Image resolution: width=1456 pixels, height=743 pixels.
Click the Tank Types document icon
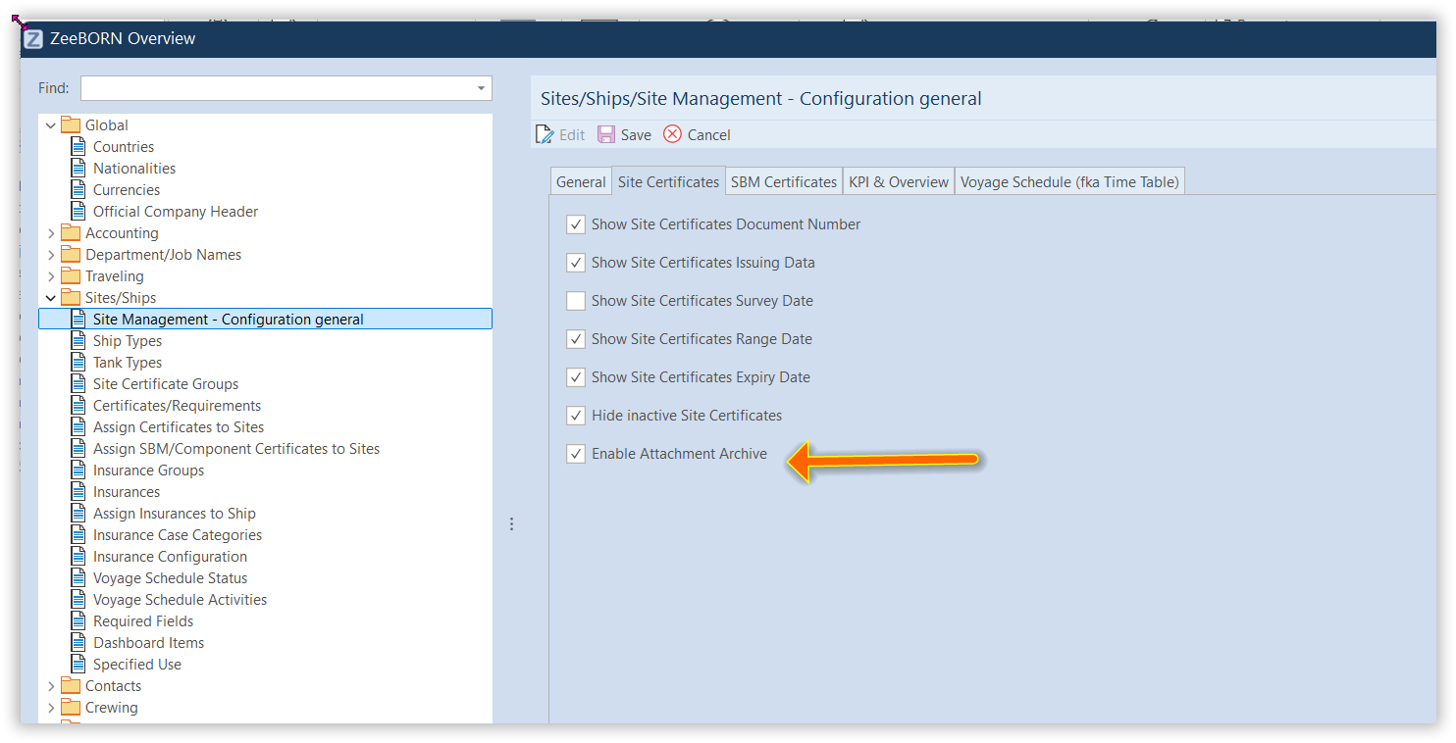78,363
